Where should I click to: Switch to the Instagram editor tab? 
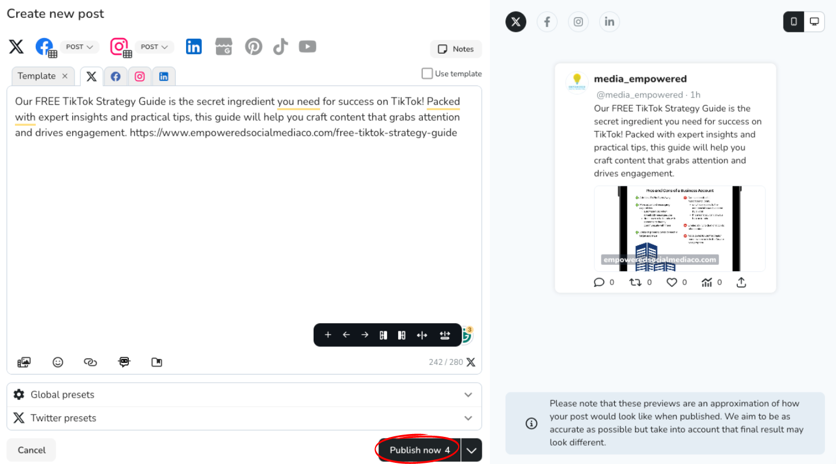pyautogui.click(x=140, y=76)
